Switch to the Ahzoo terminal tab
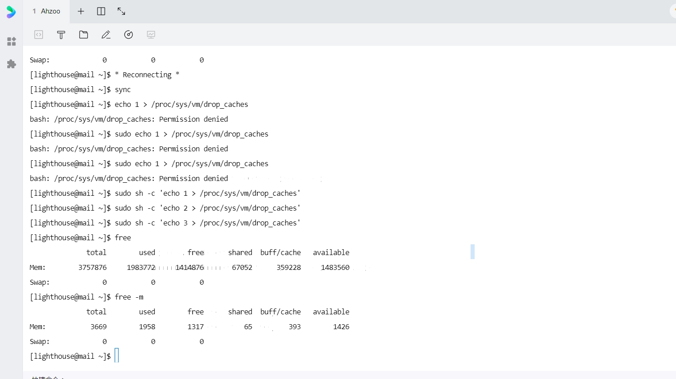Viewport: 676px width, 379px height. click(47, 11)
